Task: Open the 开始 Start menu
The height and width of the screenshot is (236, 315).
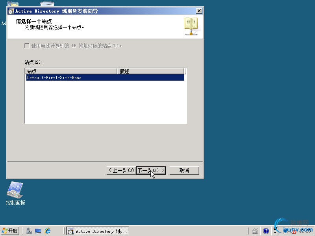Action: 10,231
